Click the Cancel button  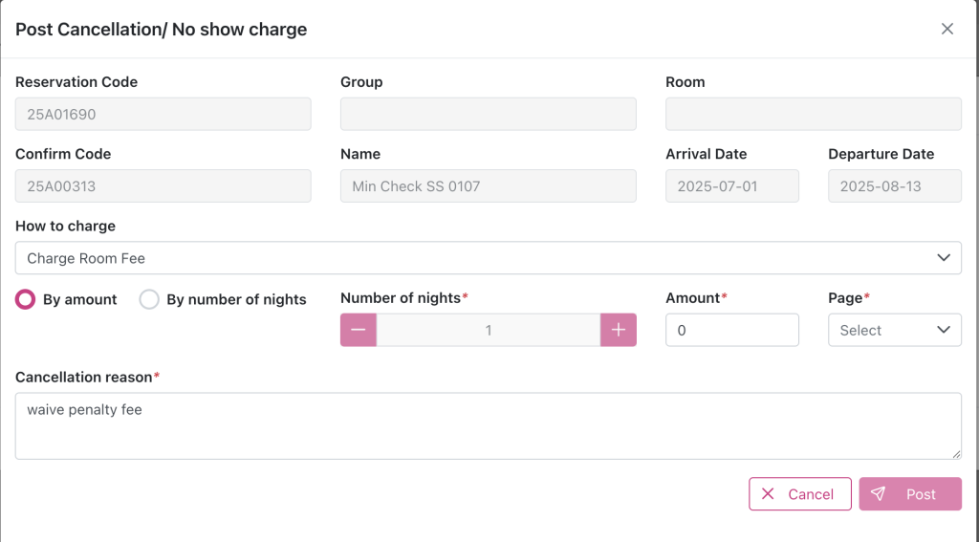pos(799,494)
